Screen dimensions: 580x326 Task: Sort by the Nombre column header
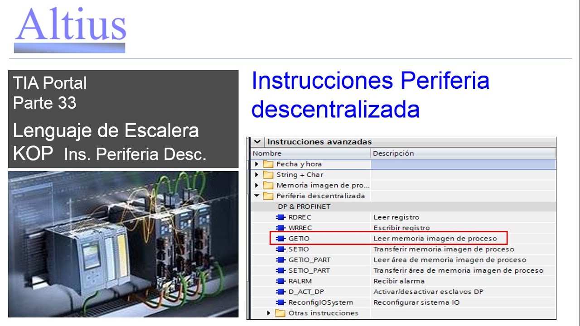(x=311, y=153)
